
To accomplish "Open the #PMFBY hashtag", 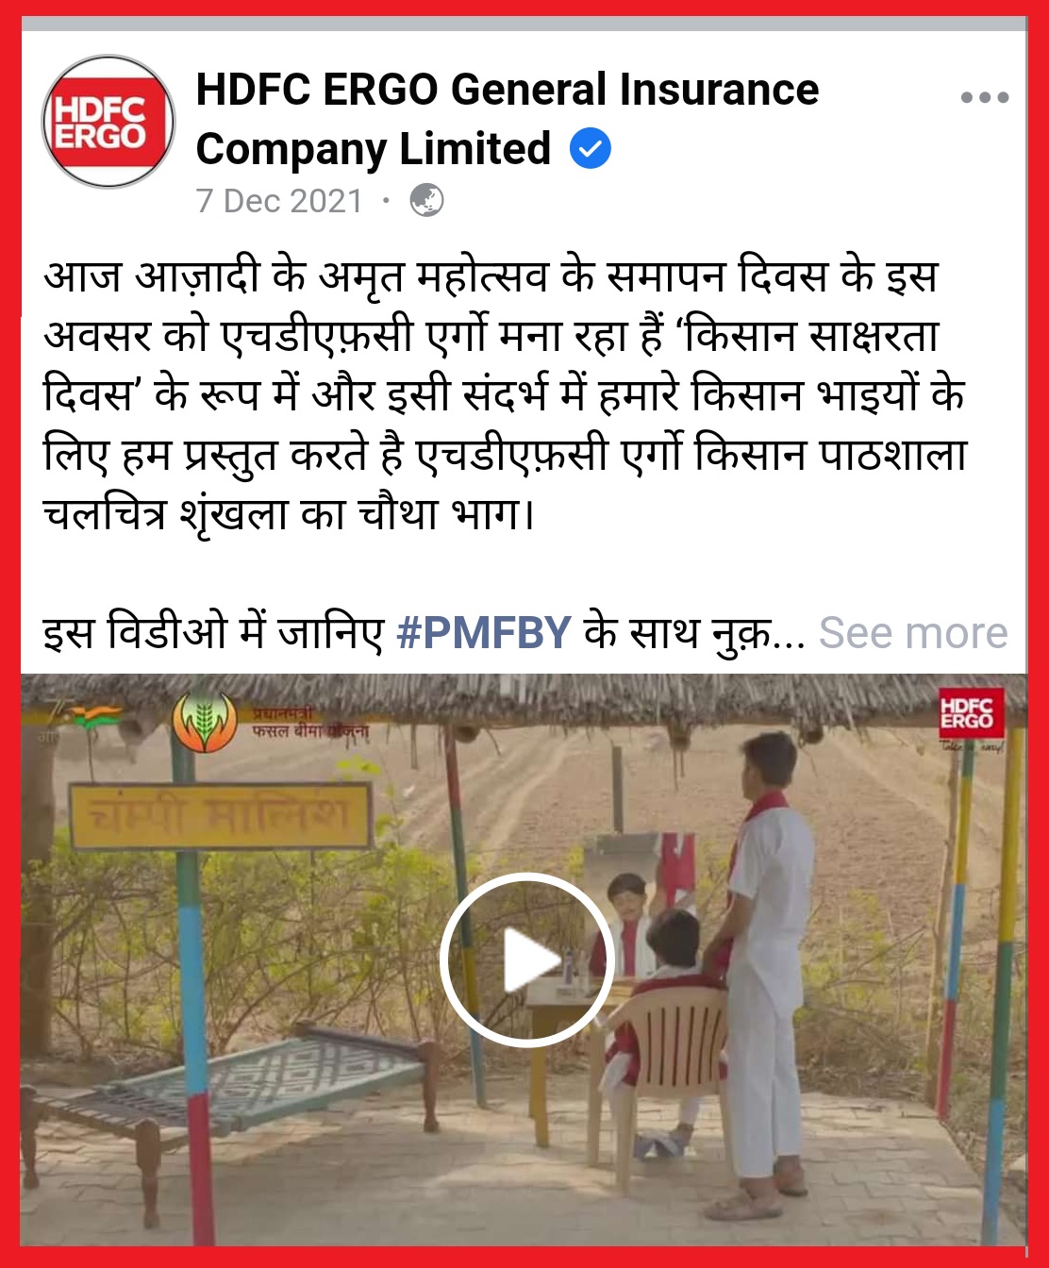I will [x=484, y=633].
